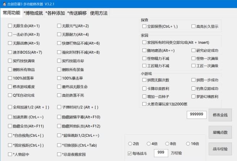Enable 无限元气(Alt+2) checkbox
The image size is (237, 161).
coord(59,26)
